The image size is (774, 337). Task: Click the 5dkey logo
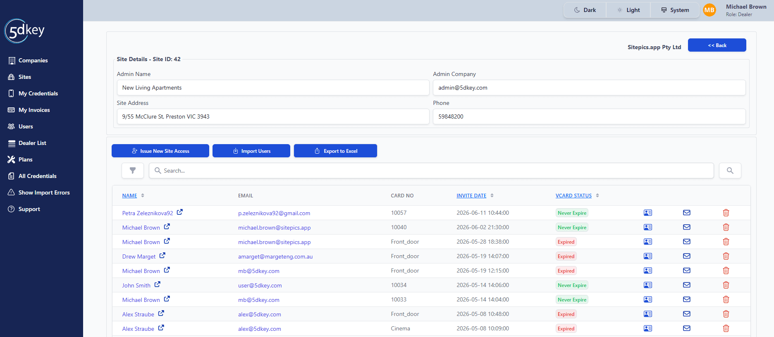(25, 31)
